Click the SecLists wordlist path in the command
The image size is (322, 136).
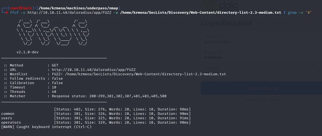[201, 12]
